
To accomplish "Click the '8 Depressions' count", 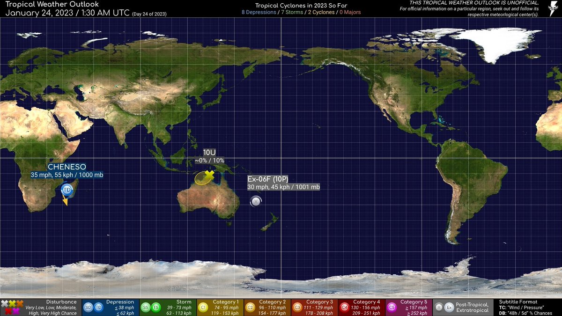I will pos(259,12).
